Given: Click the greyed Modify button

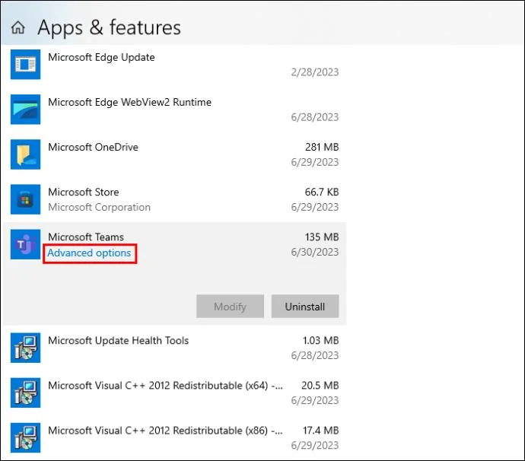Looking at the screenshot, I should click(x=230, y=307).
